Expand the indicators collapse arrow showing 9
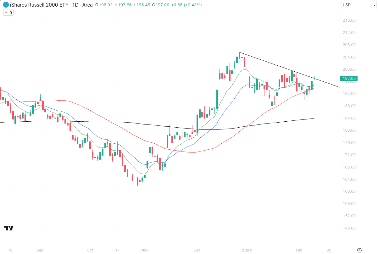This screenshot has width=378, height=254. click(8, 13)
